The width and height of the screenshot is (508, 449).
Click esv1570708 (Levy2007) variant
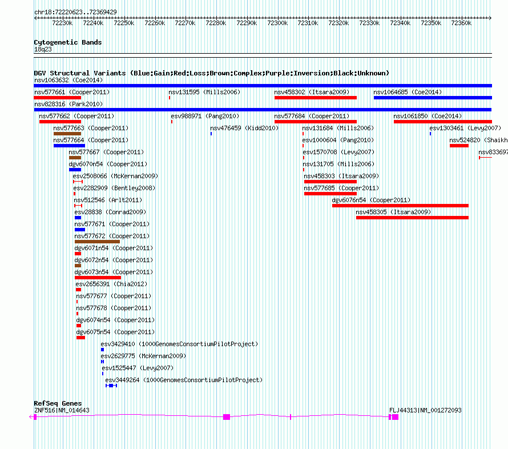tap(338, 152)
